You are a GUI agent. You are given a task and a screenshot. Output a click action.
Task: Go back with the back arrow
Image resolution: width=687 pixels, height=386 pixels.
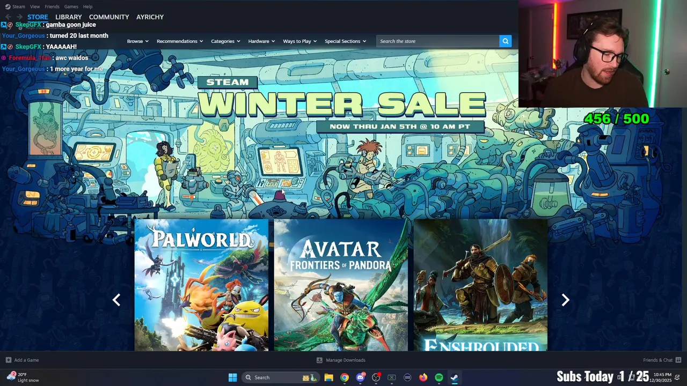[x=8, y=17]
